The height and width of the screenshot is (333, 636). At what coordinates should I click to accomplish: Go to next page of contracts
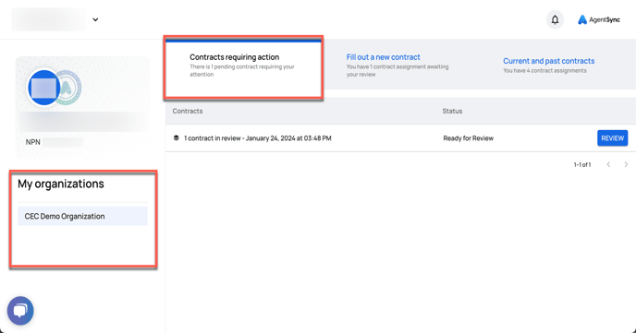point(626,164)
